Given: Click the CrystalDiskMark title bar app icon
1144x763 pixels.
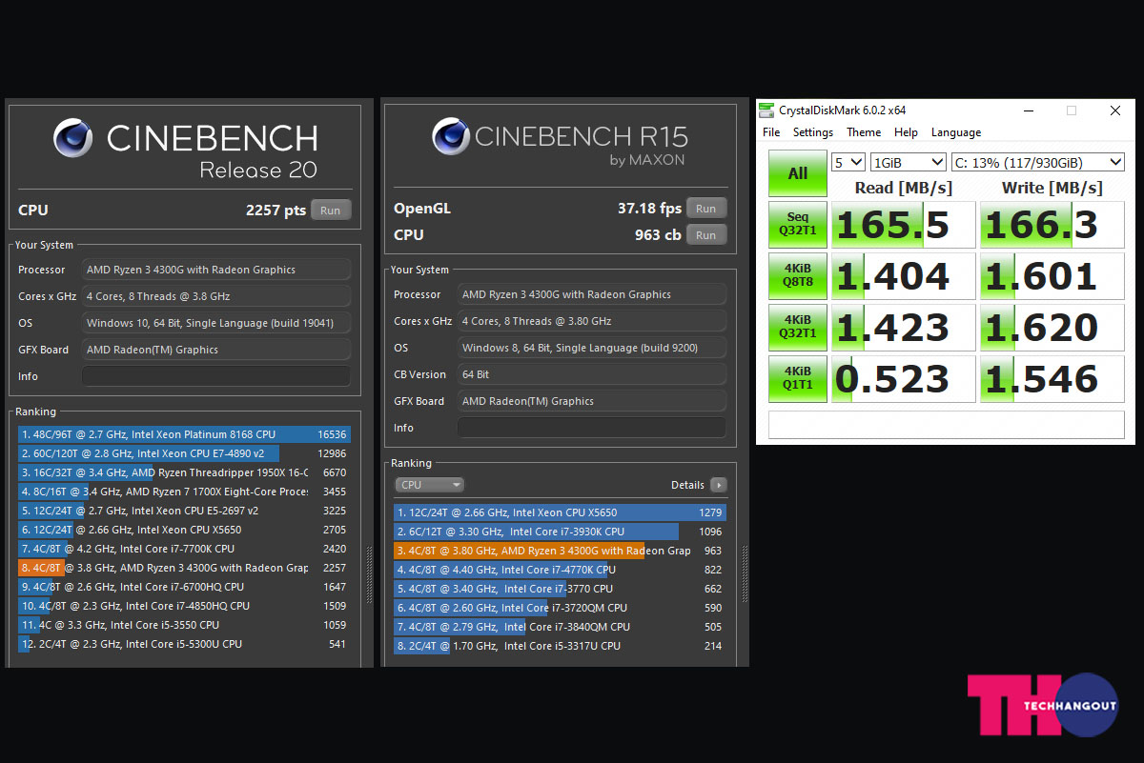Looking at the screenshot, I should click(x=766, y=110).
